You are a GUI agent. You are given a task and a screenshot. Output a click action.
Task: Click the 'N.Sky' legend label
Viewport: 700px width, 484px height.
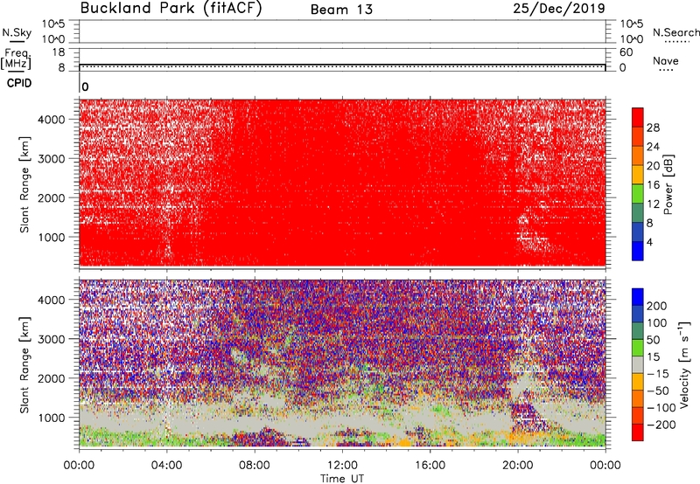pyautogui.click(x=17, y=32)
